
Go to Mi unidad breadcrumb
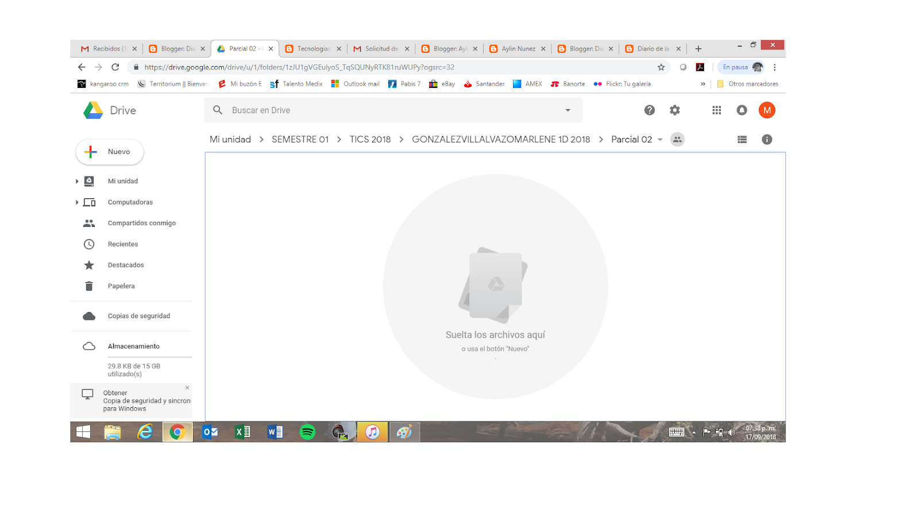[x=230, y=140]
